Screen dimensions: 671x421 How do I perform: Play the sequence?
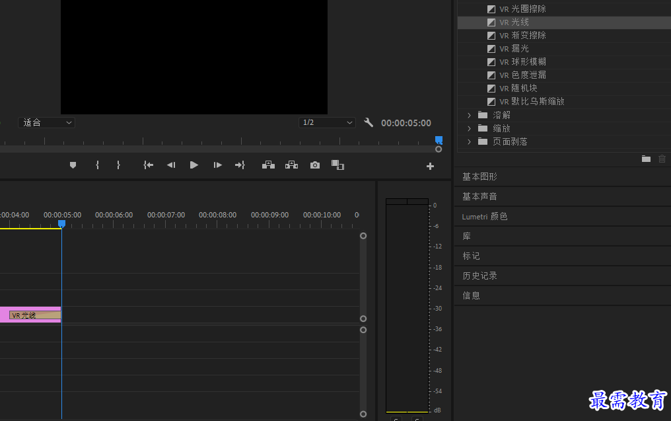coord(194,165)
